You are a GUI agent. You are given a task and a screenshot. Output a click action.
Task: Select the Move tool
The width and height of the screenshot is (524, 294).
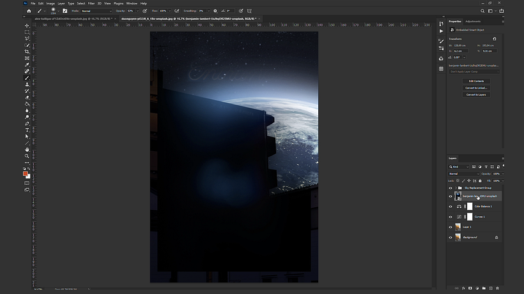[x=27, y=26]
